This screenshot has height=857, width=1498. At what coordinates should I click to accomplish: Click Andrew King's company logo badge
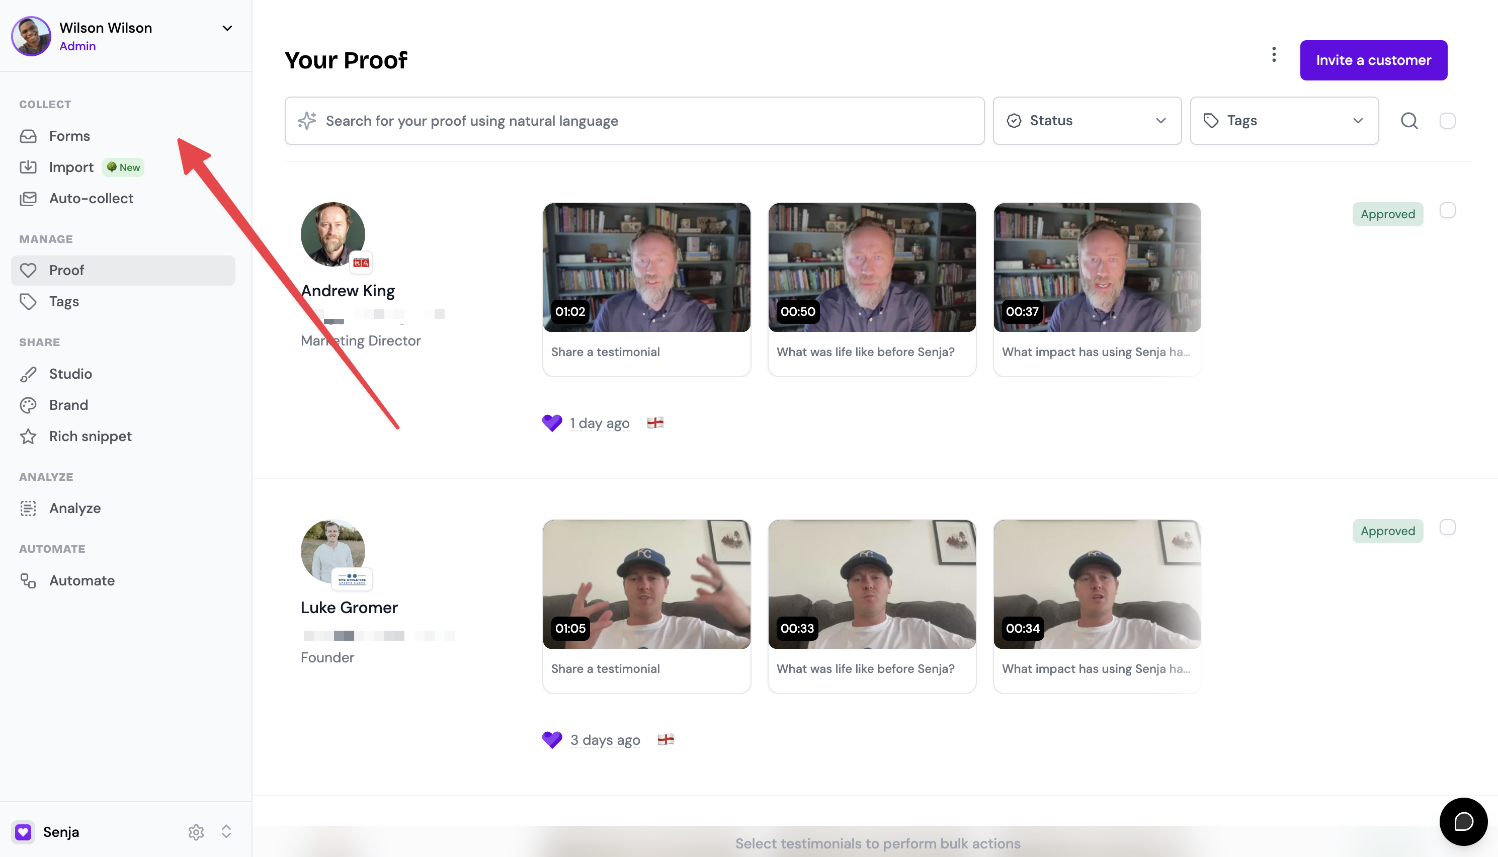click(361, 263)
